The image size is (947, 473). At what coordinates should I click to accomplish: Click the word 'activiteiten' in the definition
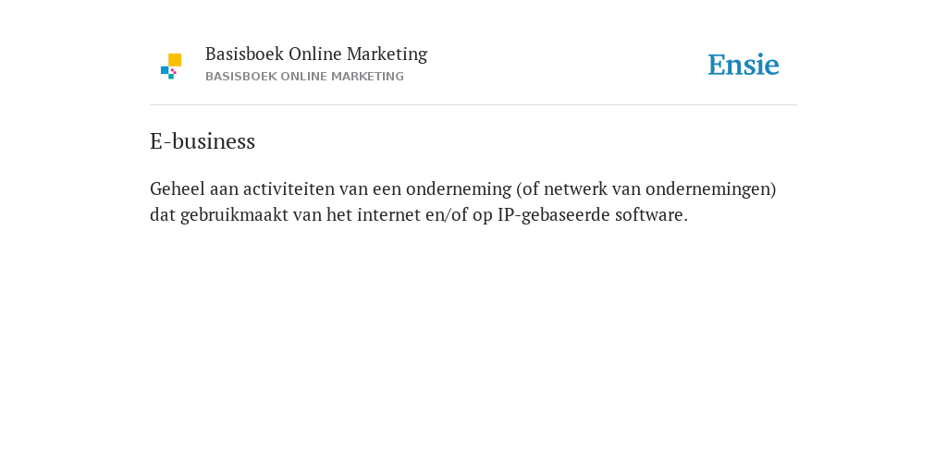[289, 188]
